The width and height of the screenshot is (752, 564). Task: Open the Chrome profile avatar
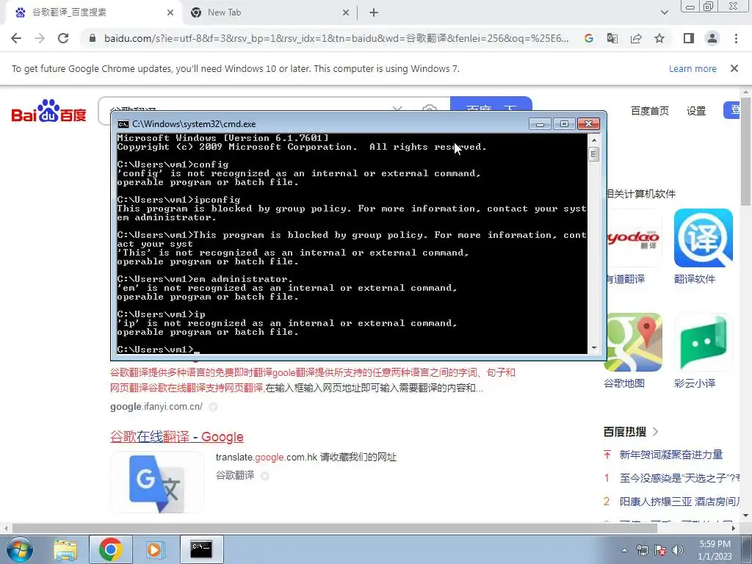pos(712,38)
